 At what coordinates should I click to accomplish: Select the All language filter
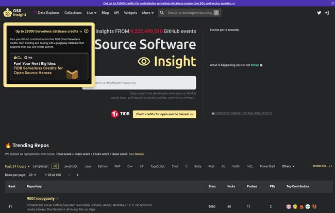55,166
